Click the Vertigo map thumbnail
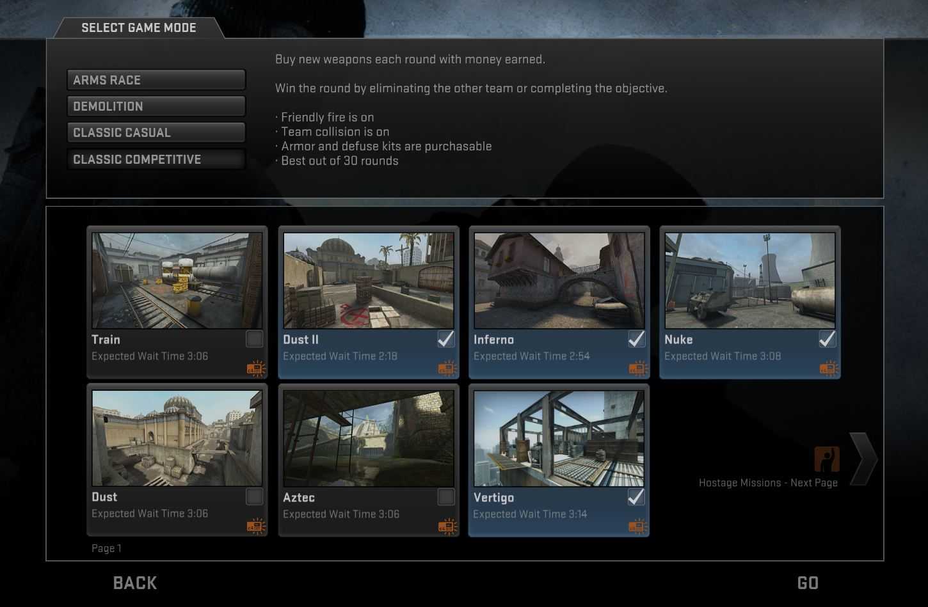This screenshot has height=607, width=928. [x=559, y=438]
